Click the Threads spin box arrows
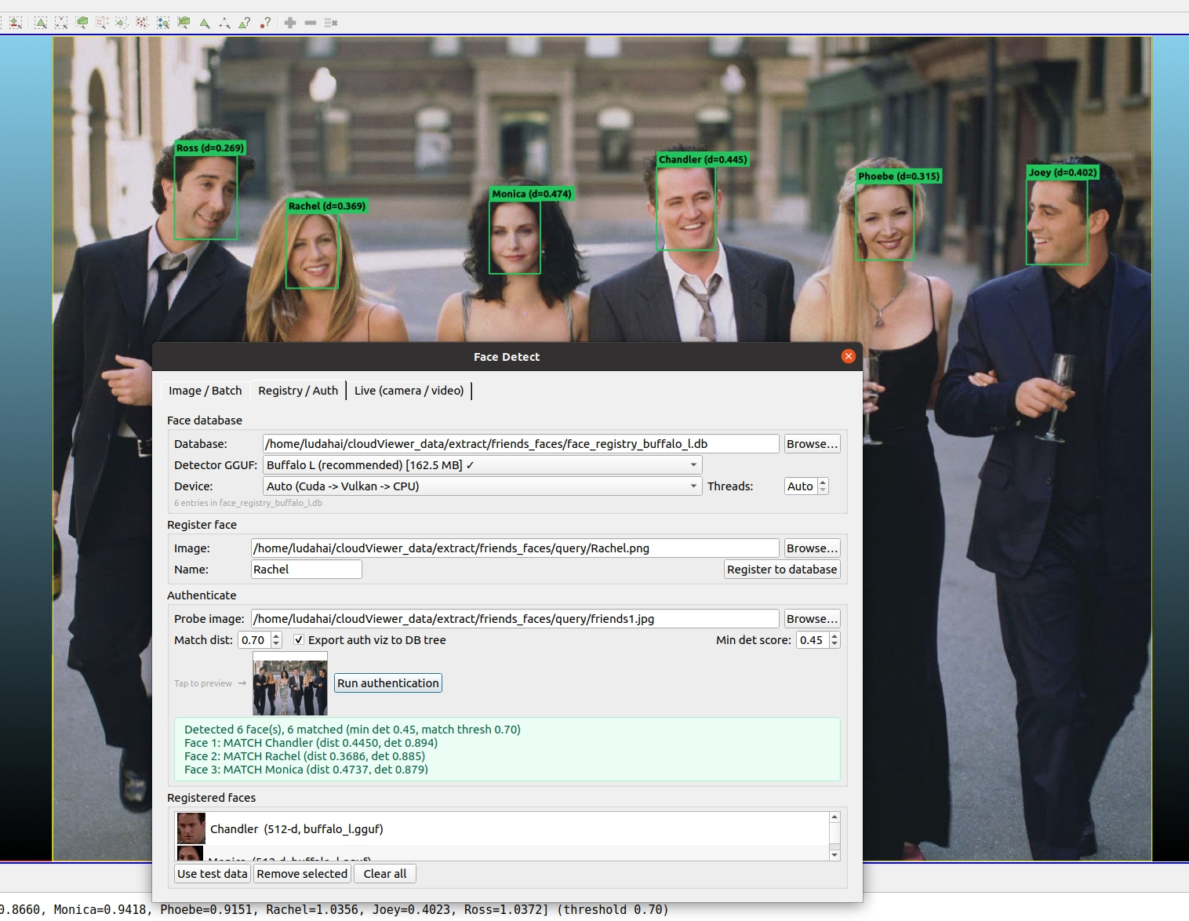The width and height of the screenshot is (1189, 921). pyautogui.click(x=823, y=486)
